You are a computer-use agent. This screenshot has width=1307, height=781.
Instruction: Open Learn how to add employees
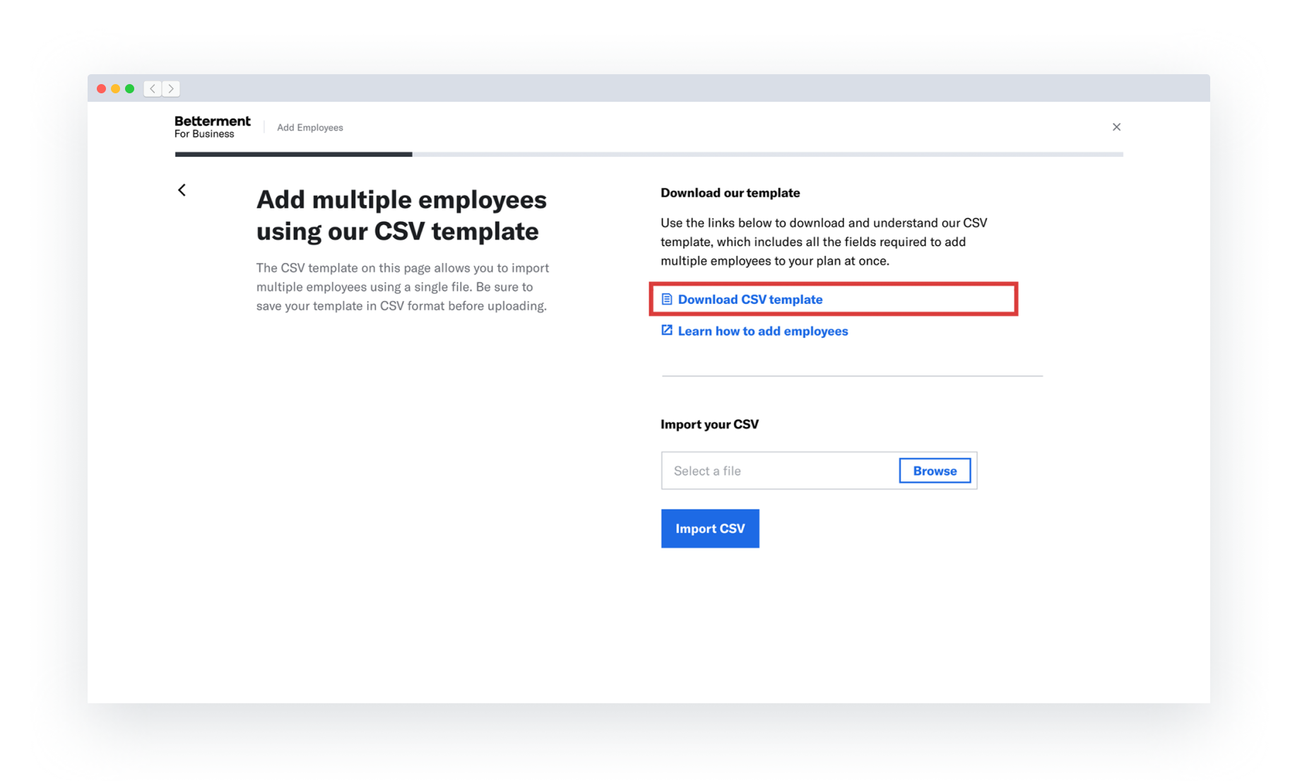tap(763, 330)
